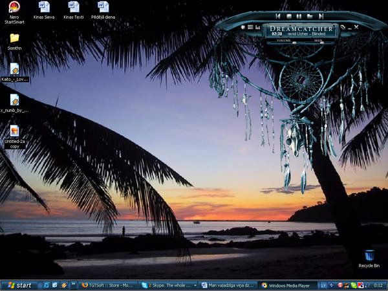388x291 pixels.
Task: Show the playlist using the lines icon
Action: pos(250,27)
